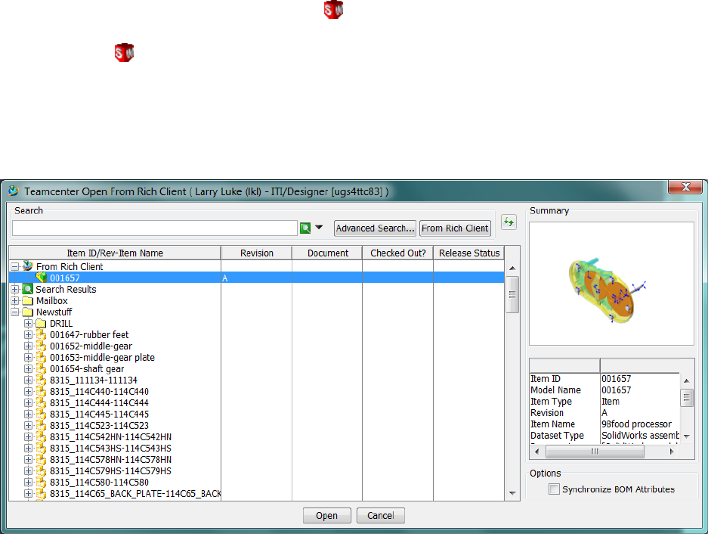
Task: Expand the 001647-rubber feet item
Action: coord(29,334)
